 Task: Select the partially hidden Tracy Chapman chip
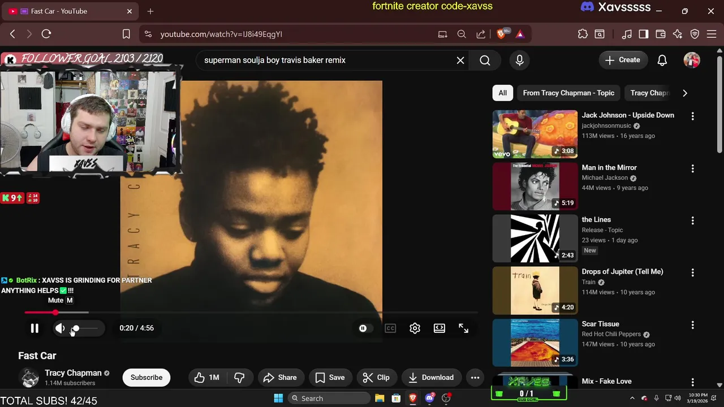tap(648, 93)
